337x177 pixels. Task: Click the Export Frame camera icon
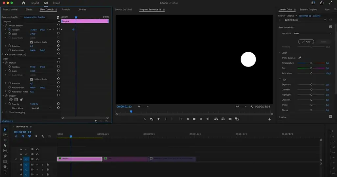[x=230, y=119]
